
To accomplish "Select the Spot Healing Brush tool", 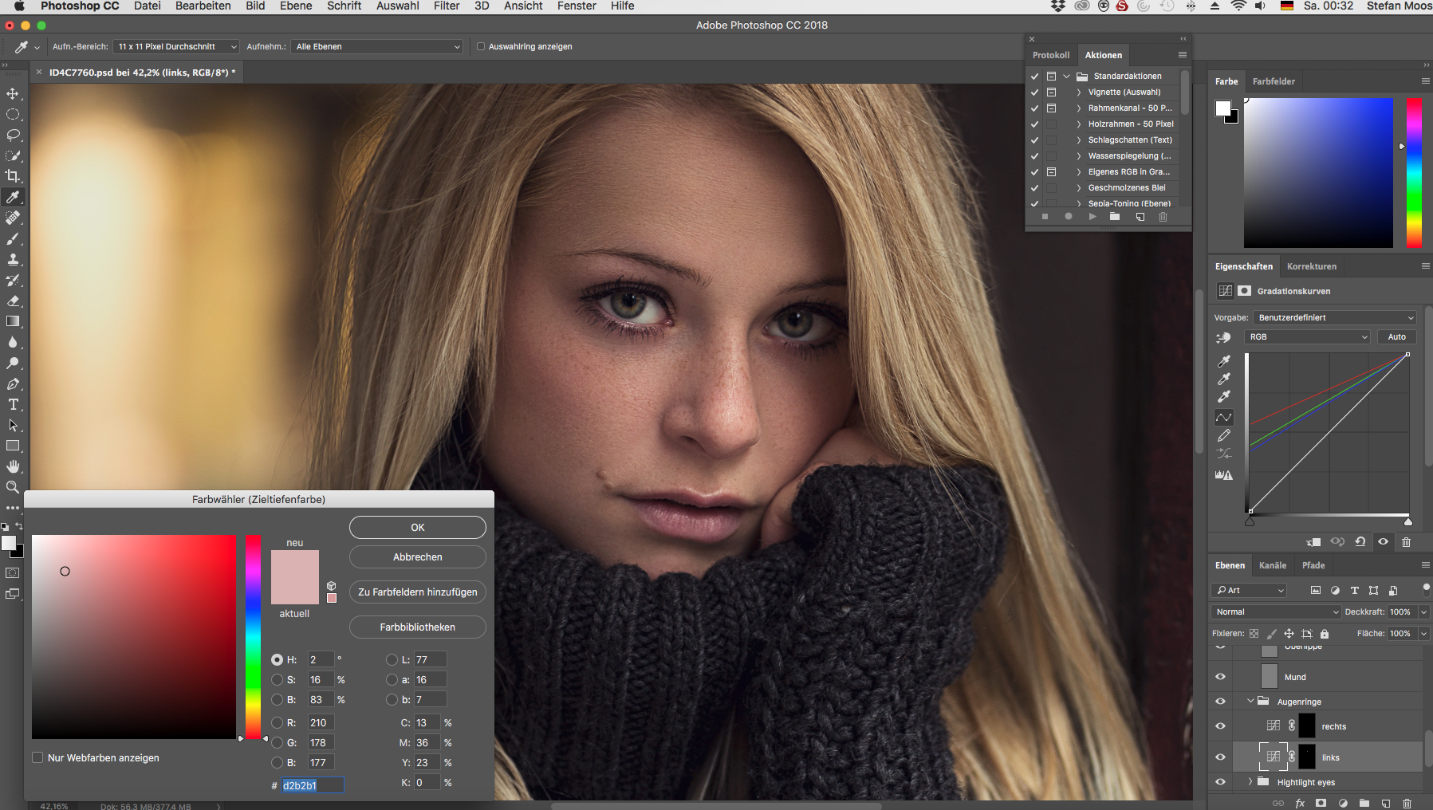I will [13, 218].
